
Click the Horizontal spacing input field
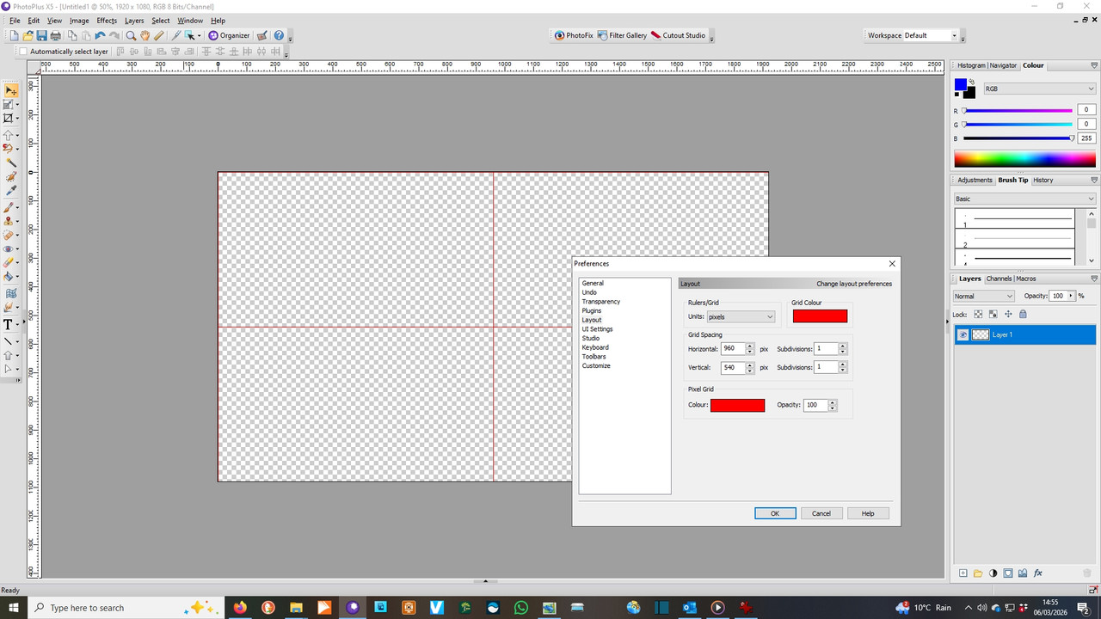click(x=733, y=349)
